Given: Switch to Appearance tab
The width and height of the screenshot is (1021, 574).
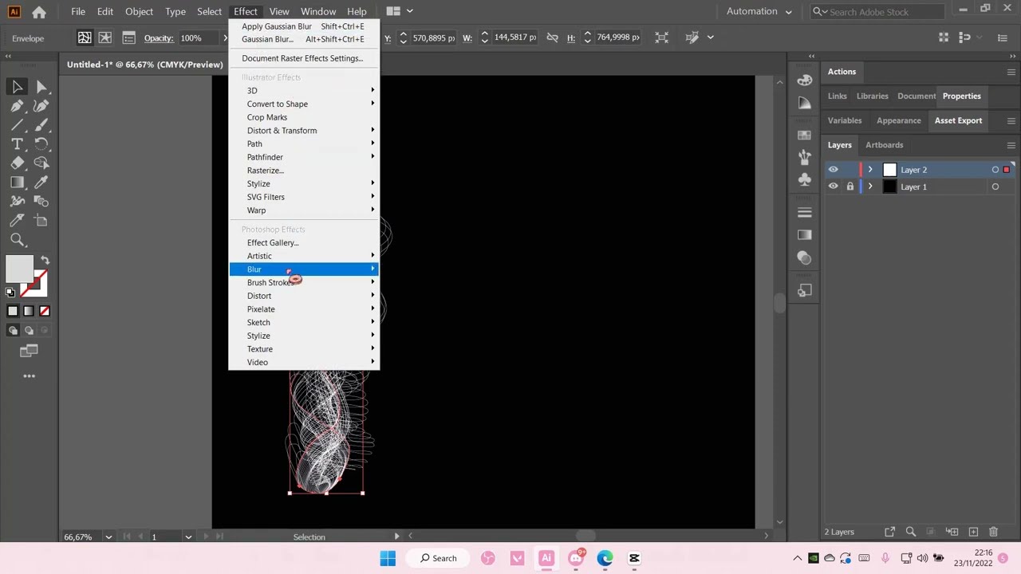Looking at the screenshot, I should (x=898, y=120).
